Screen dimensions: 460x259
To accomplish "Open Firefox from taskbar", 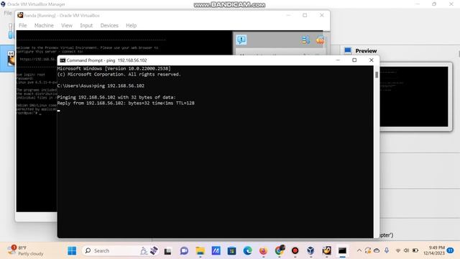I will (263, 251).
